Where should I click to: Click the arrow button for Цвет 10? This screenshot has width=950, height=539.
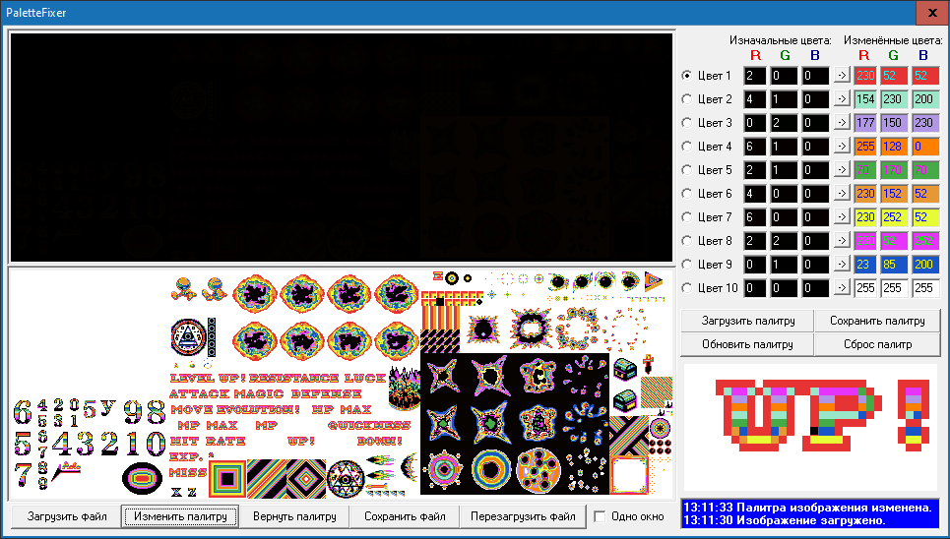pos(842,288)
